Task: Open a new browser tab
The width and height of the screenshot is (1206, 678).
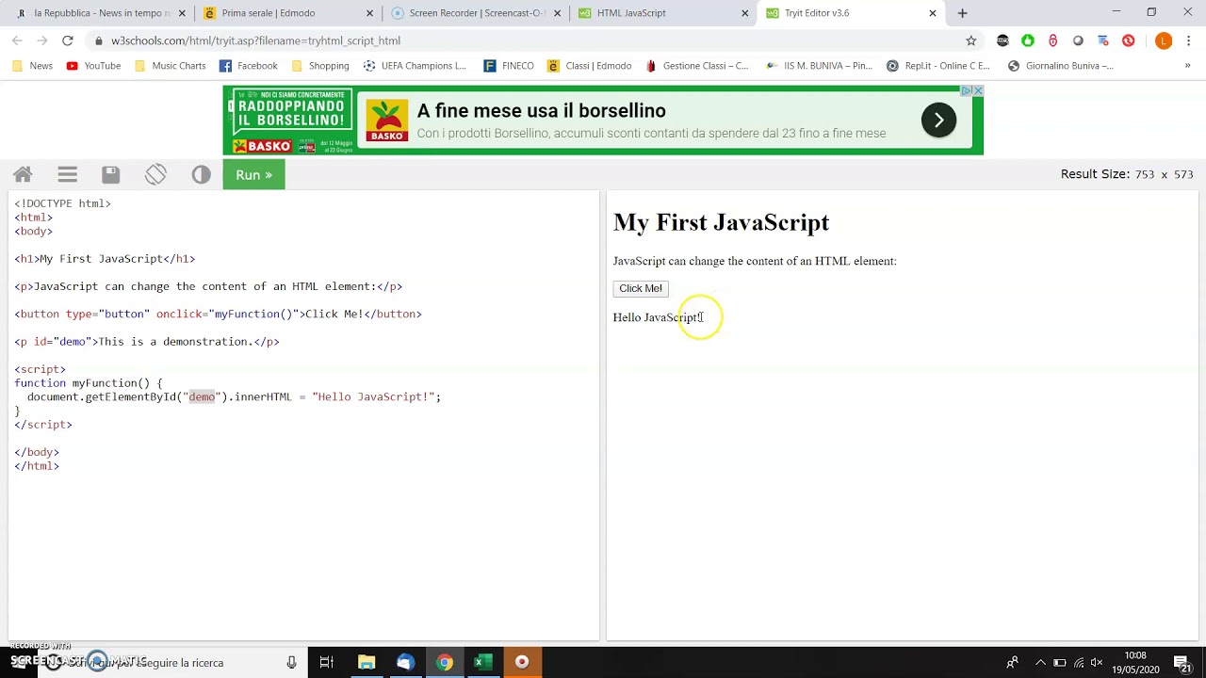Action: tap(962, 13)
